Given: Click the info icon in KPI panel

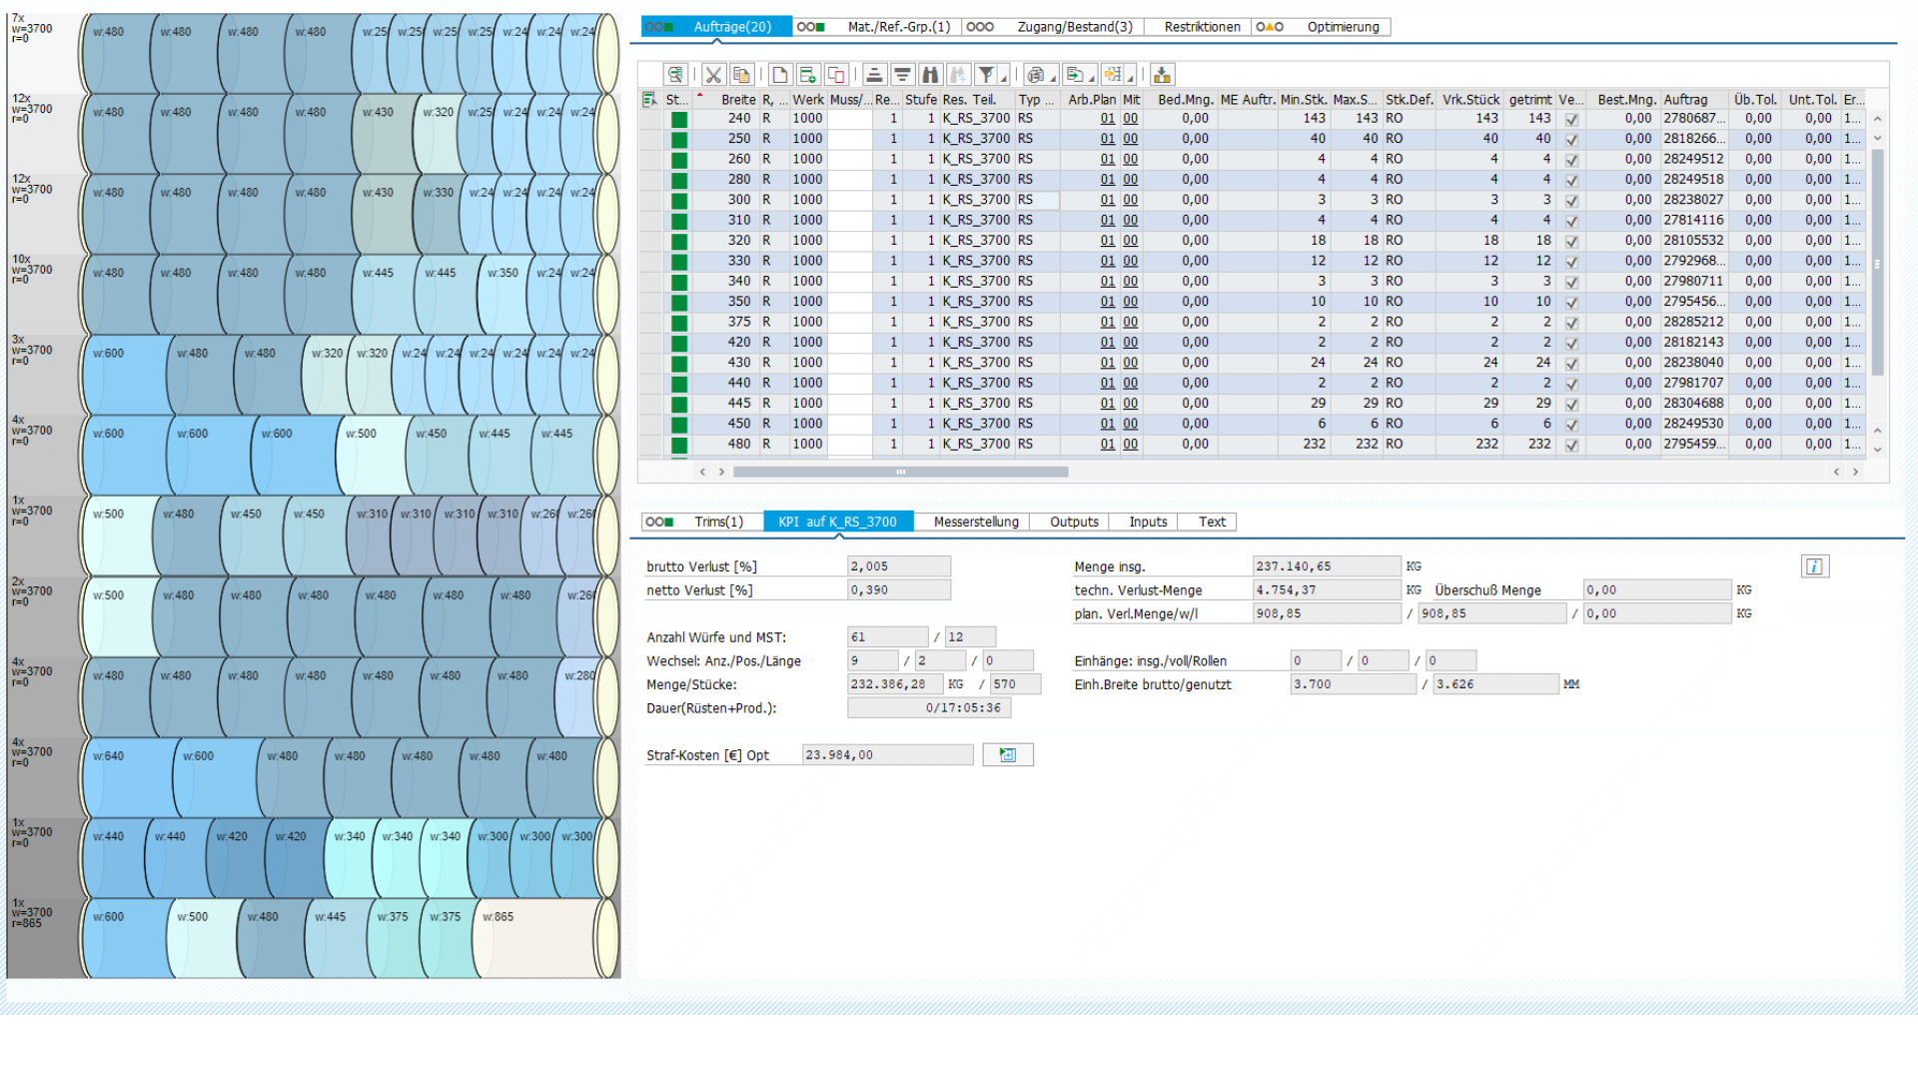Looking at the screenshot, I should (x=1814, y=566).
